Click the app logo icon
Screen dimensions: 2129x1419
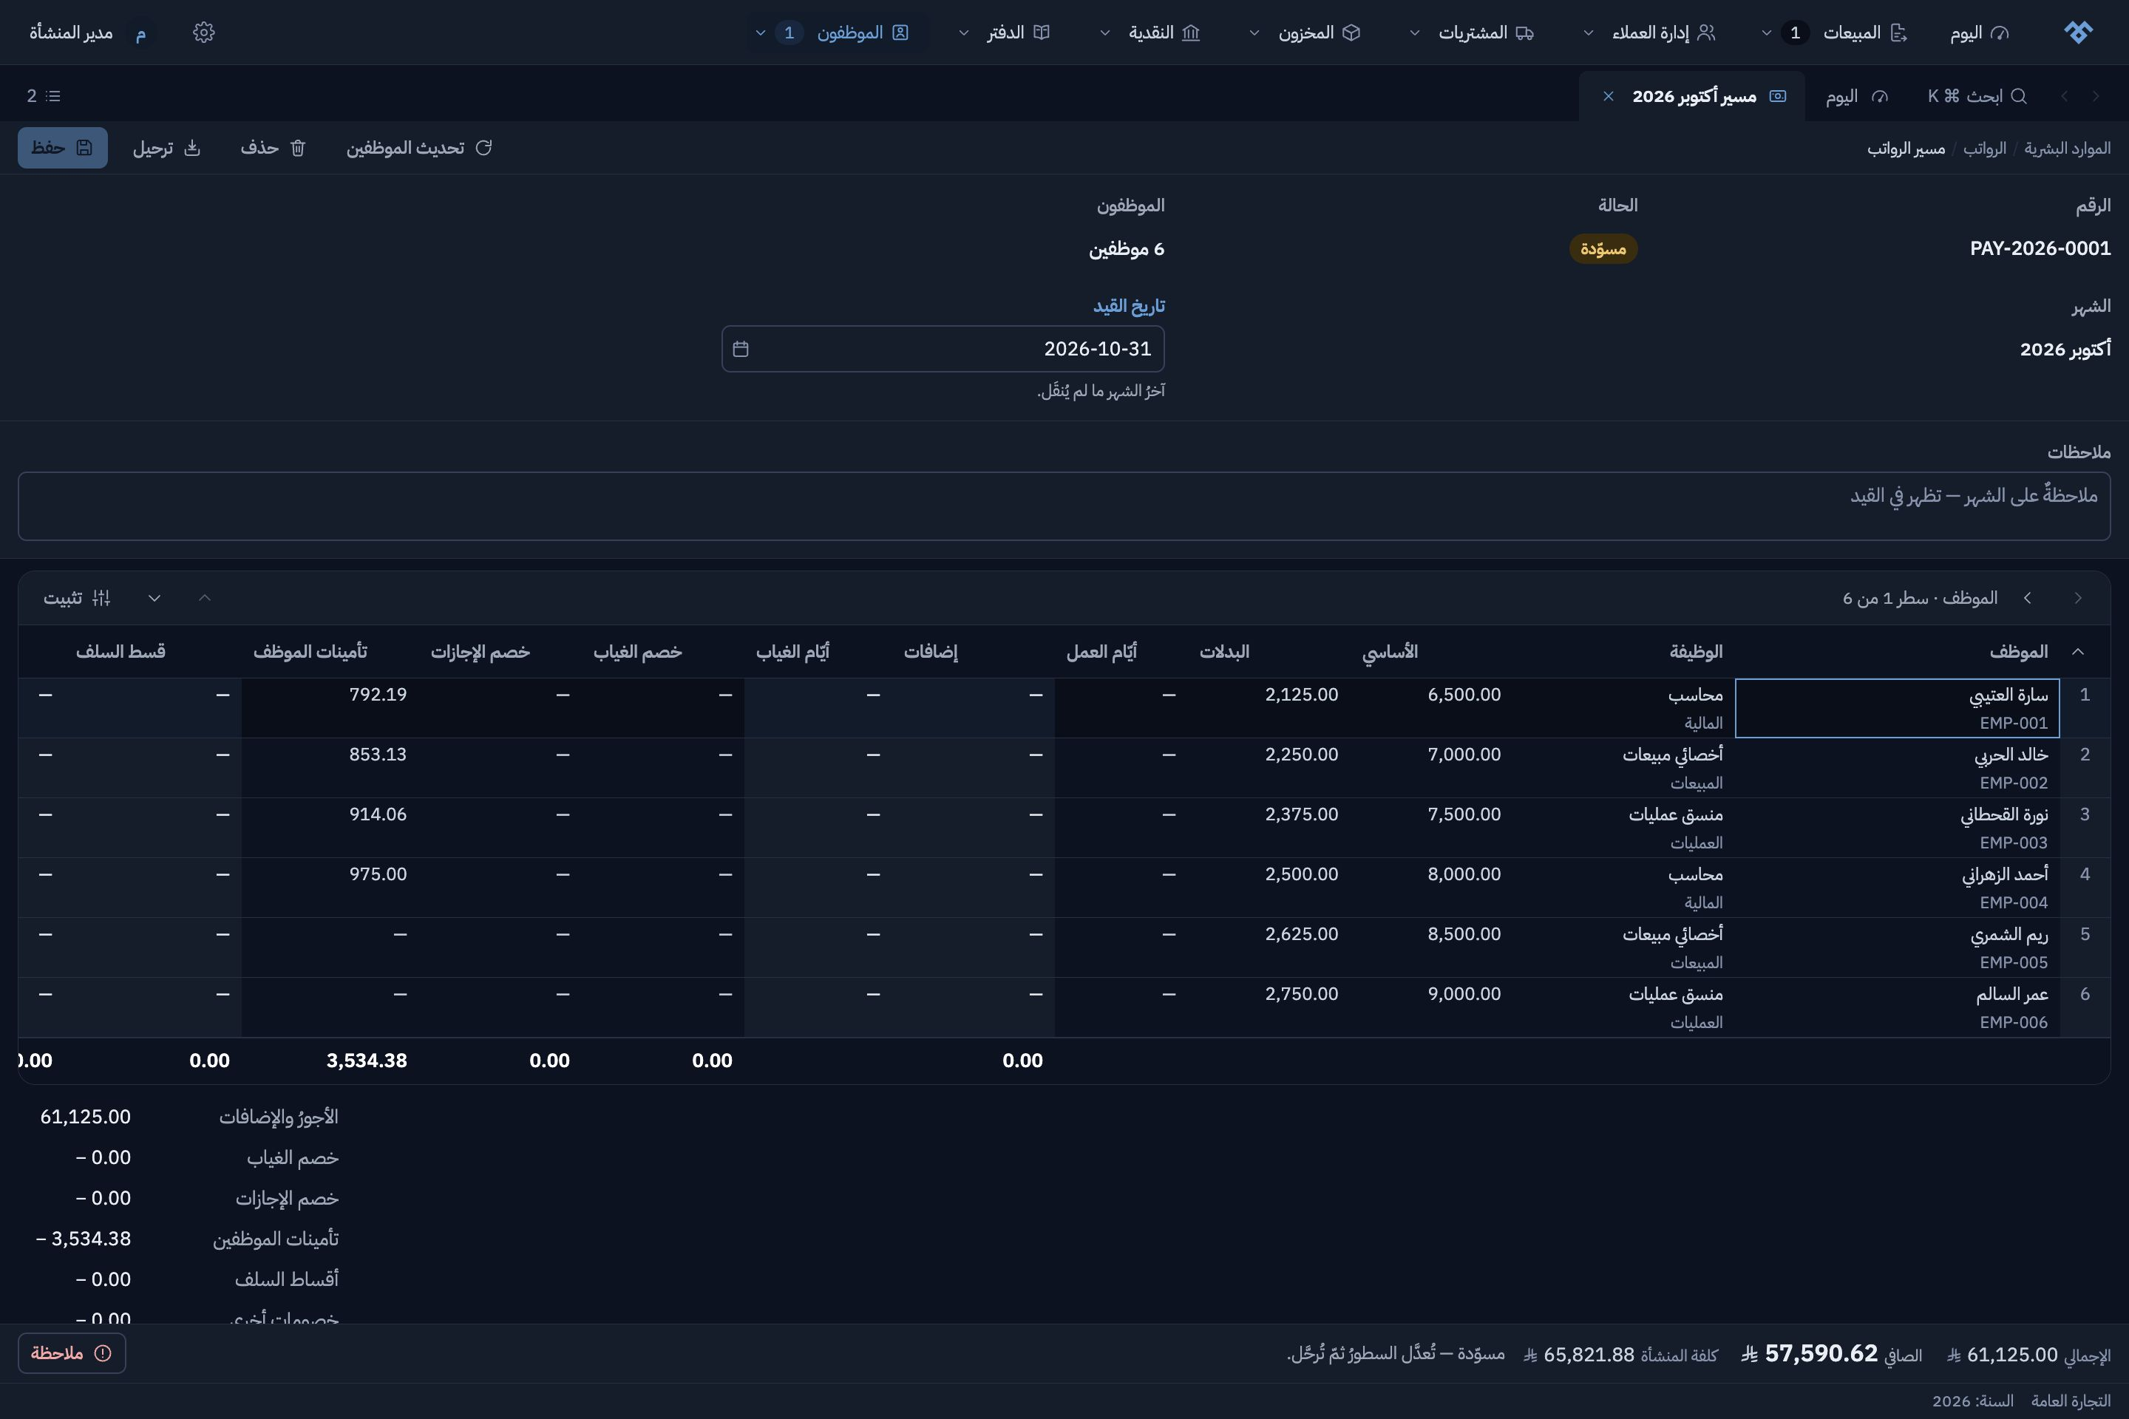click(x=2078, y=33)
